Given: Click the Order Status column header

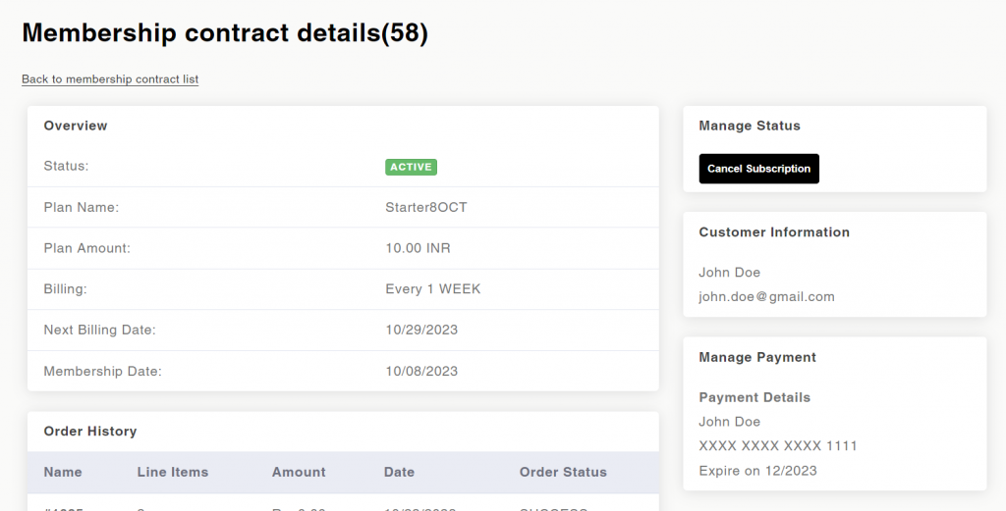Looking at the screenshot, I should click(563, 473).
